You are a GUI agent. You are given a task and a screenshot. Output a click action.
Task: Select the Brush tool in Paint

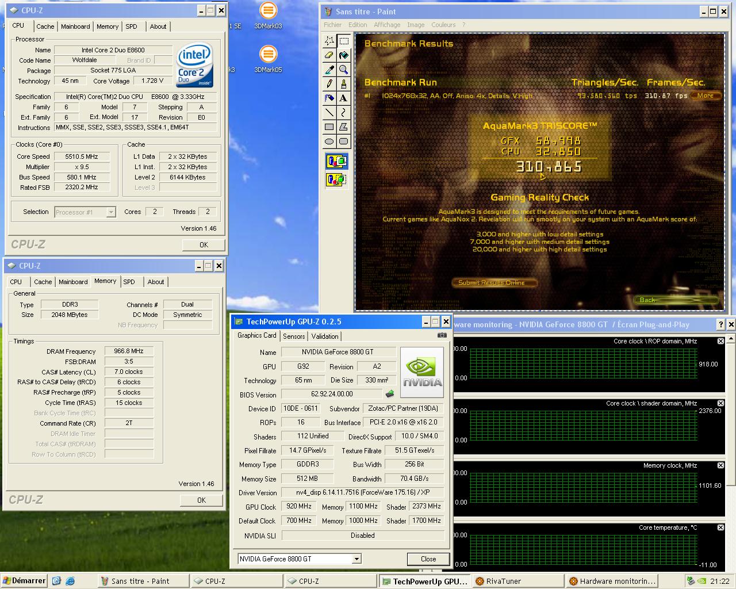(x=343, y=84)
